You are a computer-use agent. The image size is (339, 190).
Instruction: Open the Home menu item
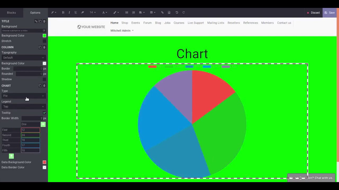114,23
